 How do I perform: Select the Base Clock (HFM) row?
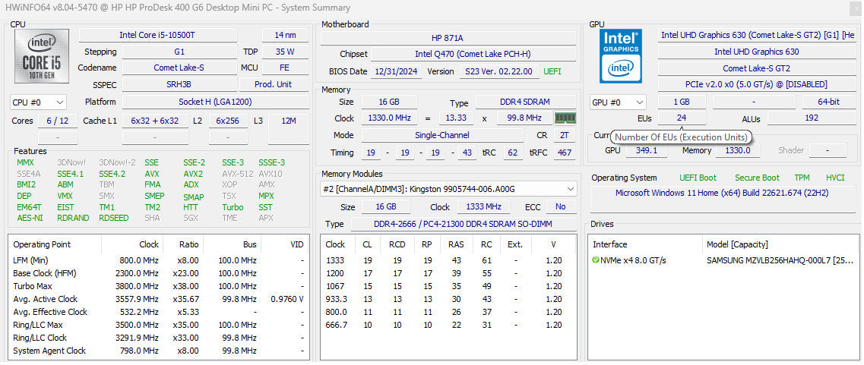pyautogui.click(x=159, y=273)
